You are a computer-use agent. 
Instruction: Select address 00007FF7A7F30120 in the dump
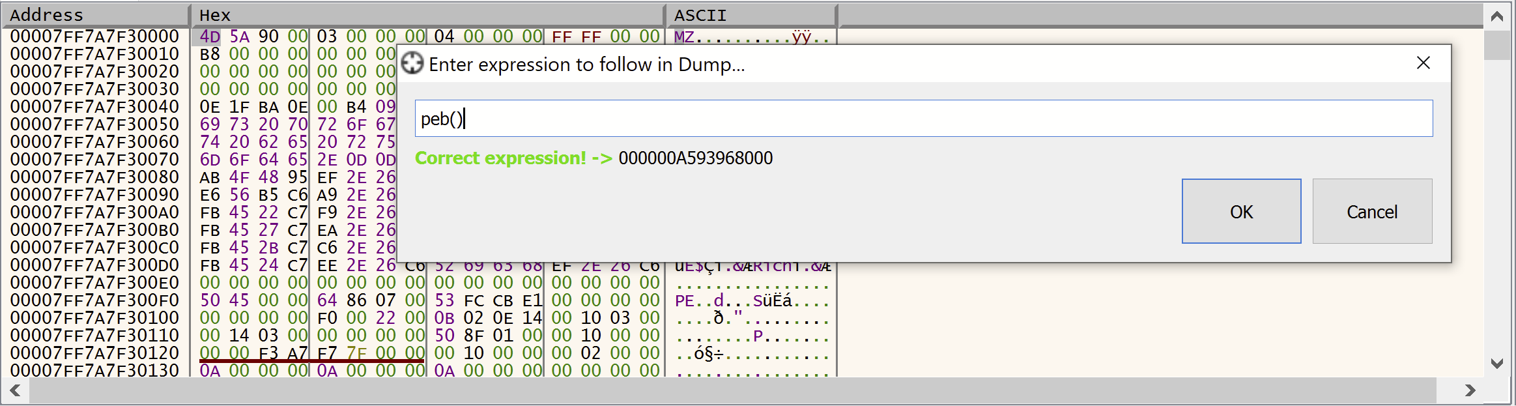[94, 353]
